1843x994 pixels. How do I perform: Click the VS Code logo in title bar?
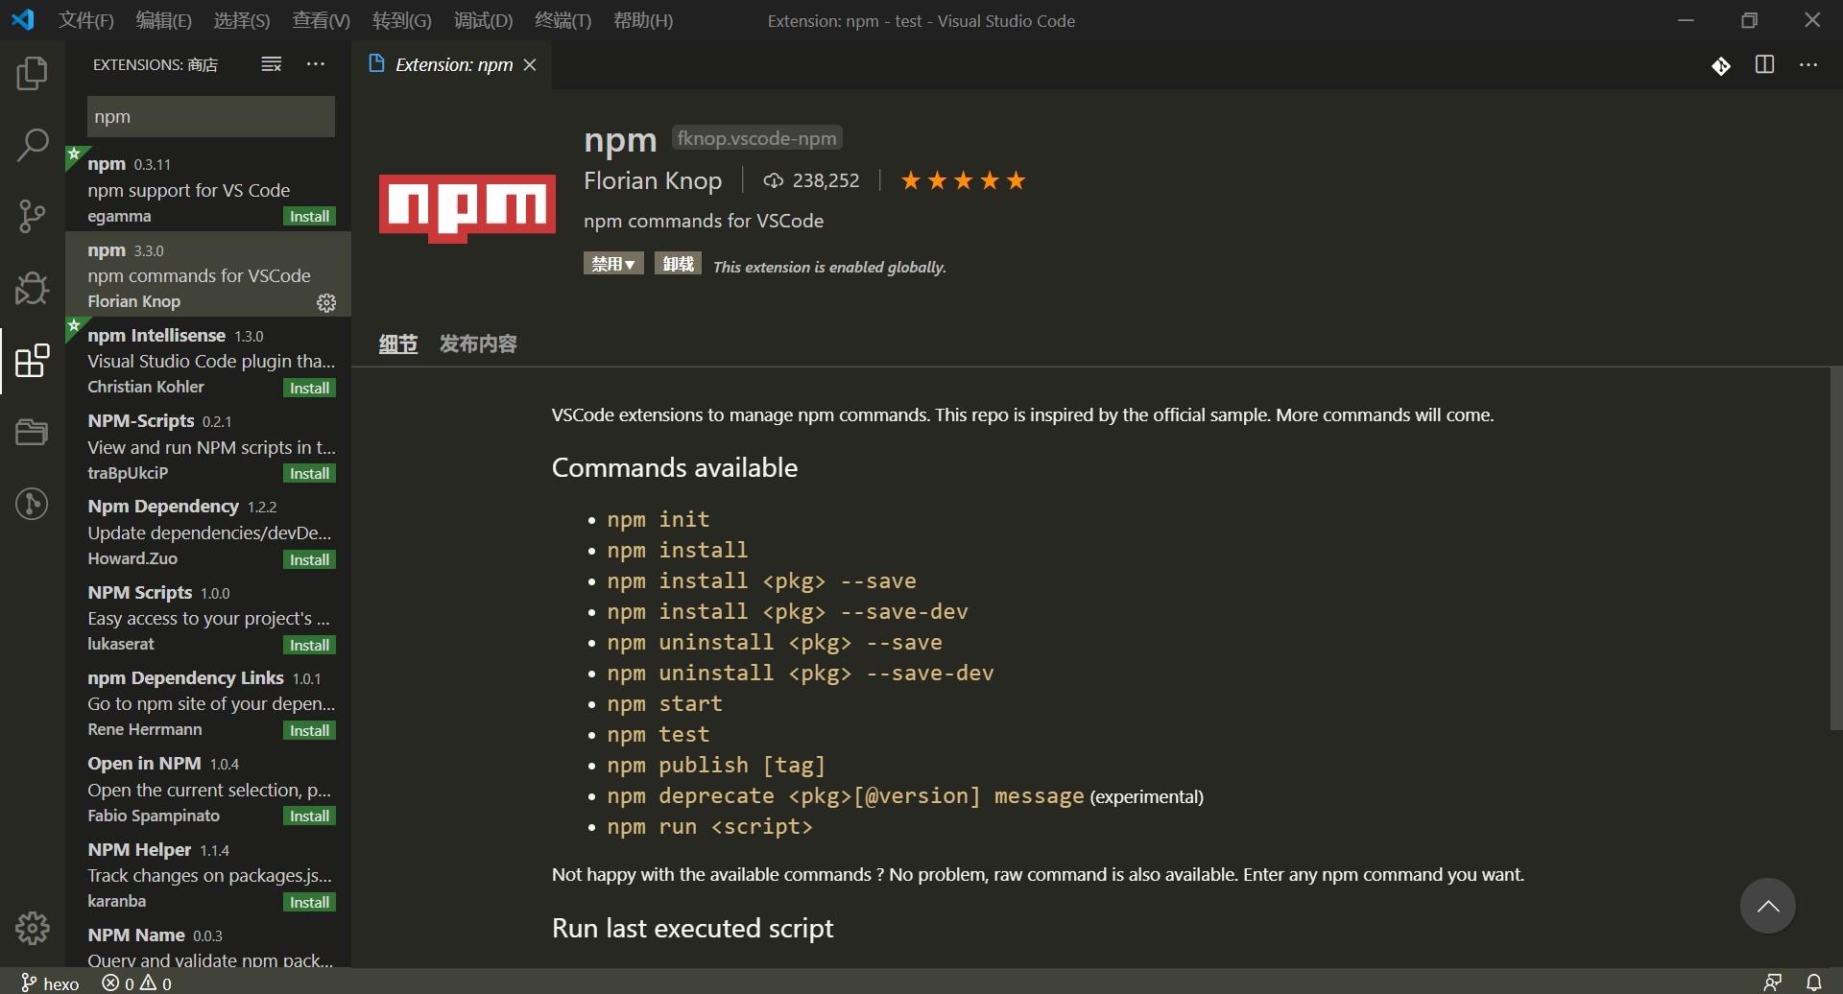tap(23, 20)
